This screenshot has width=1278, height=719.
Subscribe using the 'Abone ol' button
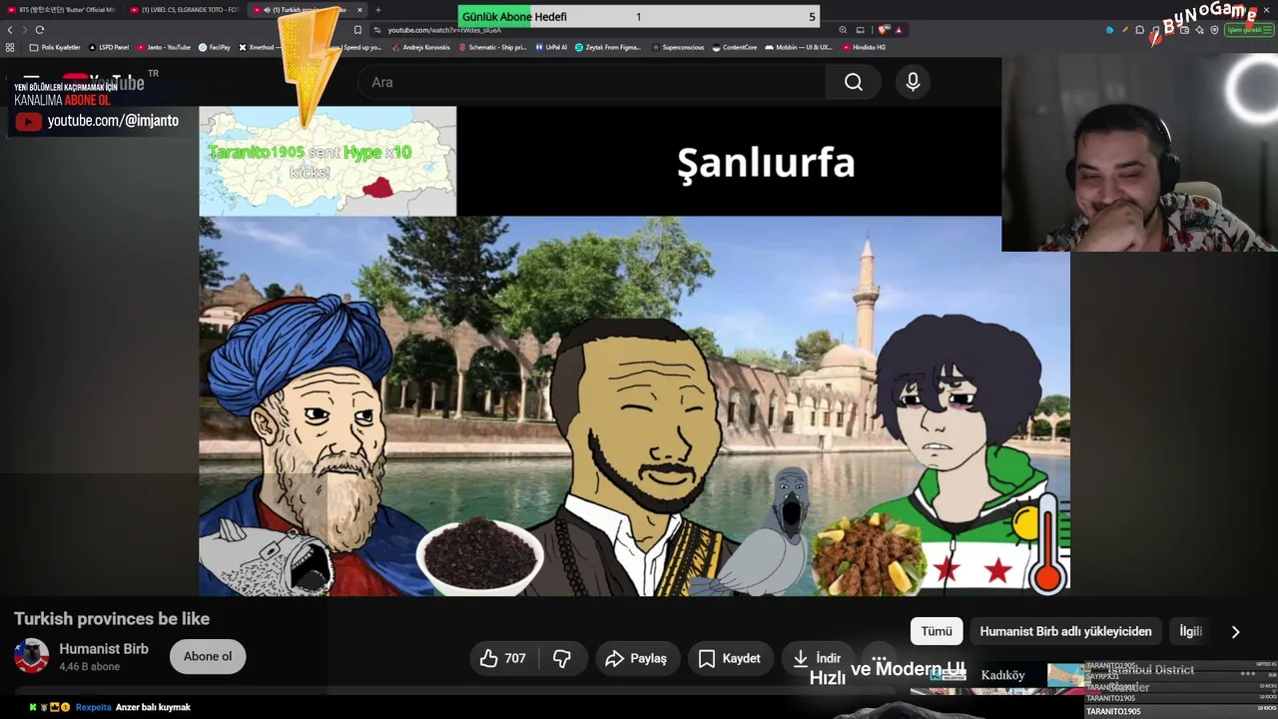tap(208, 656)
